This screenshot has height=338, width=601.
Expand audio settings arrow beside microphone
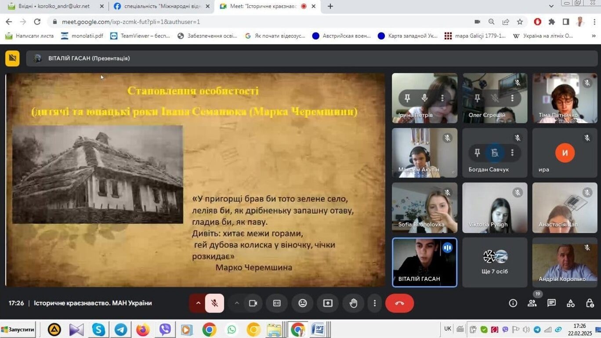(x=198, y=303)
